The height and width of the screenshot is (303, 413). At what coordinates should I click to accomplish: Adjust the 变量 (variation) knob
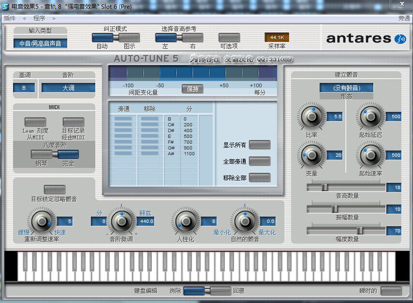(311, 155)
